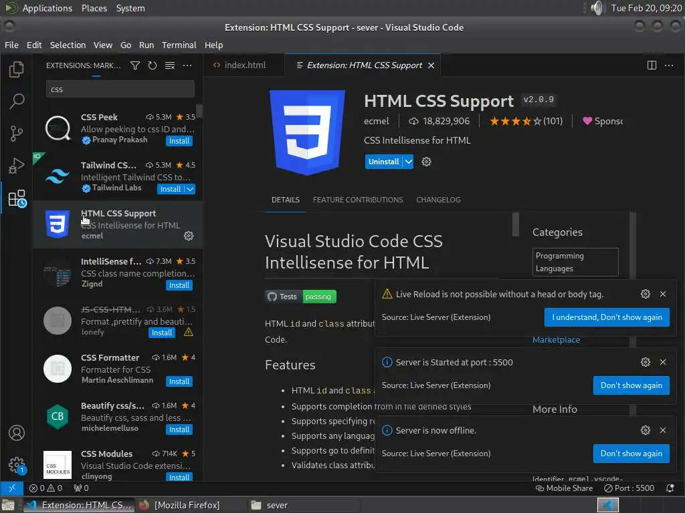685x513 pixels.
Task: Open the Manage gear in activity bar
Action: [x=17, y=465]
